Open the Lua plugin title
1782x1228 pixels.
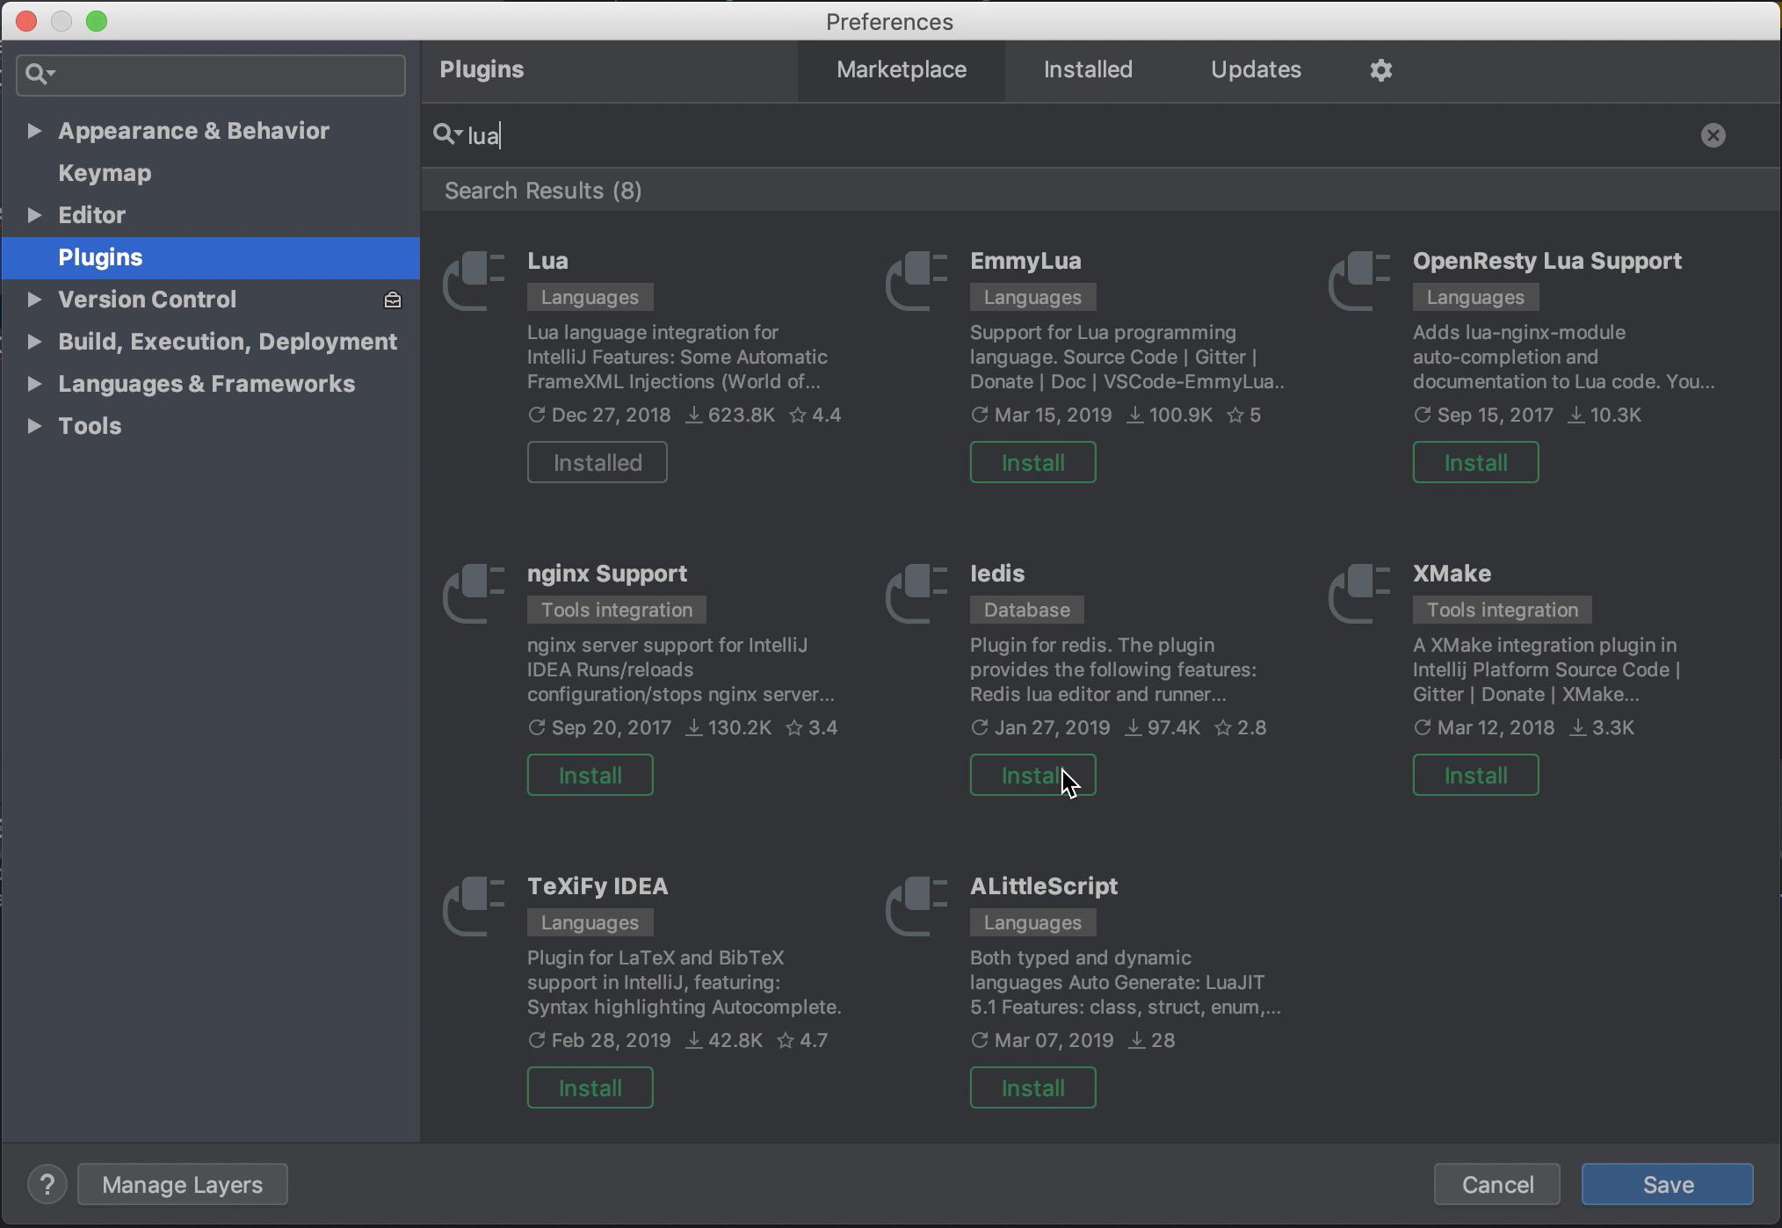coord(547,261)
